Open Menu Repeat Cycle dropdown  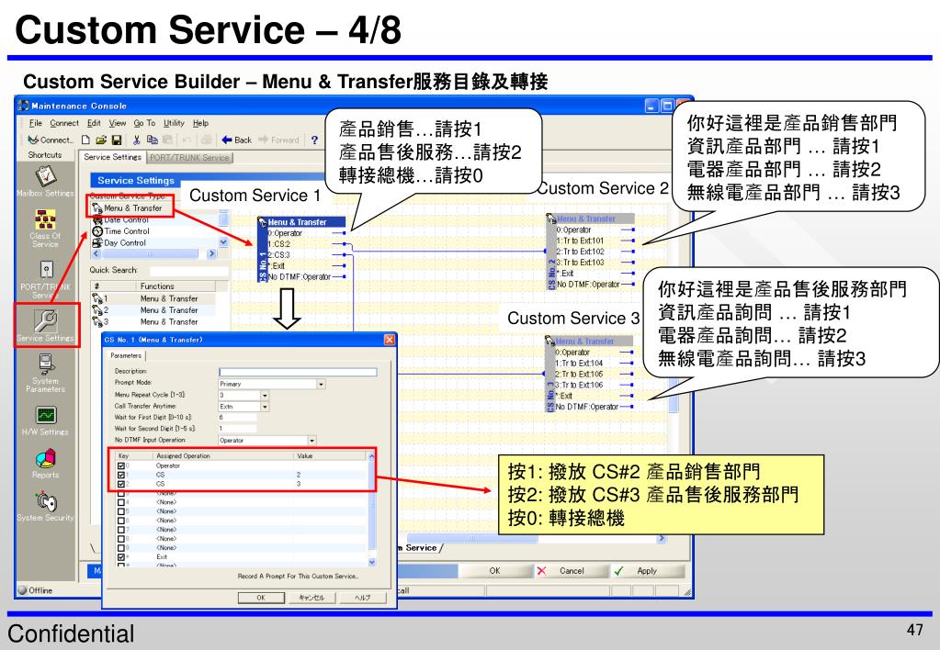265,396
